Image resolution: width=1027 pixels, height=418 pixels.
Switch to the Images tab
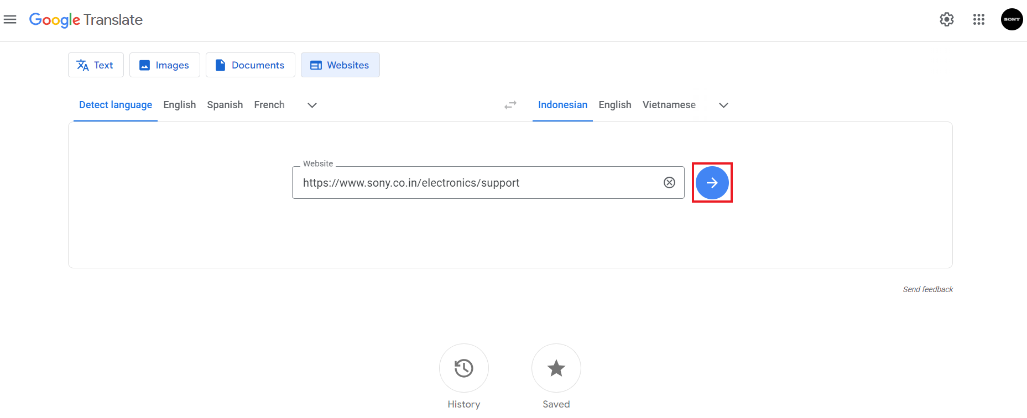coord(164,65)
